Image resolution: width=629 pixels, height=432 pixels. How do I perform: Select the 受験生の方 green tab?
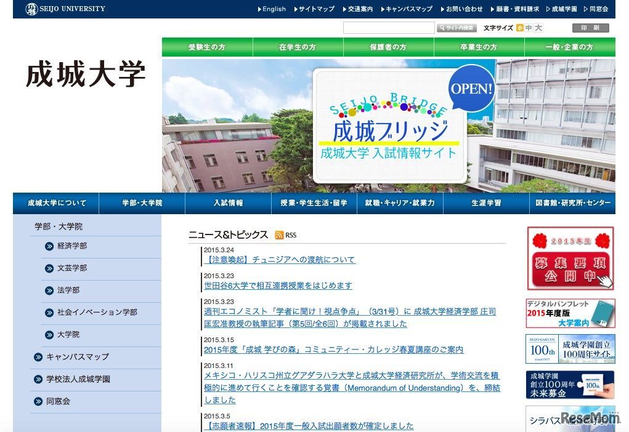[x=206, y=46]
